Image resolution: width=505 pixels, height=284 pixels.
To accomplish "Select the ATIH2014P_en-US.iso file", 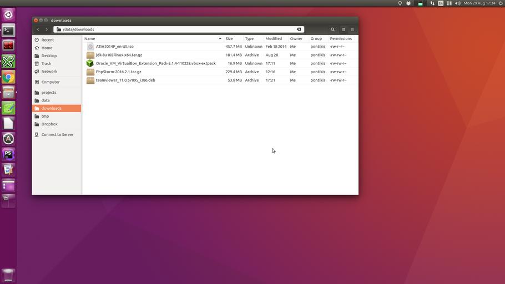I will pyautogui.click(x=114, y=47).
